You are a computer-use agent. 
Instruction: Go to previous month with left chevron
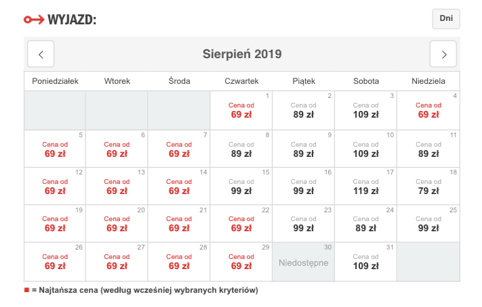coord(41,54)
